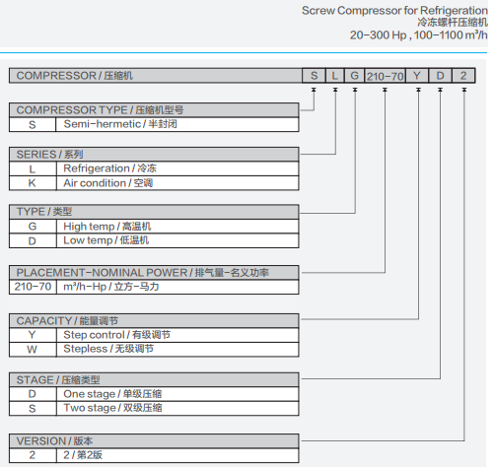Click the '210-70' cell in model code
This screenshot has width=495, height=467.
click(x=385, y=76)
